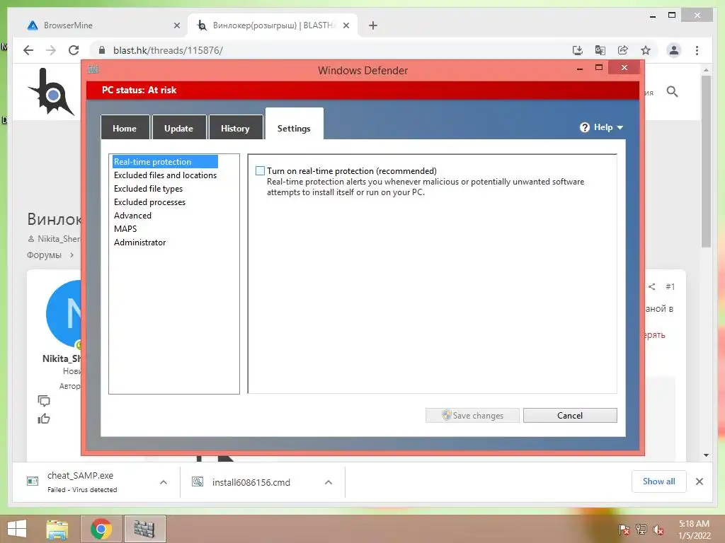
Task: Open File Explorer from taskbar
Action: [x=57, y=529]
